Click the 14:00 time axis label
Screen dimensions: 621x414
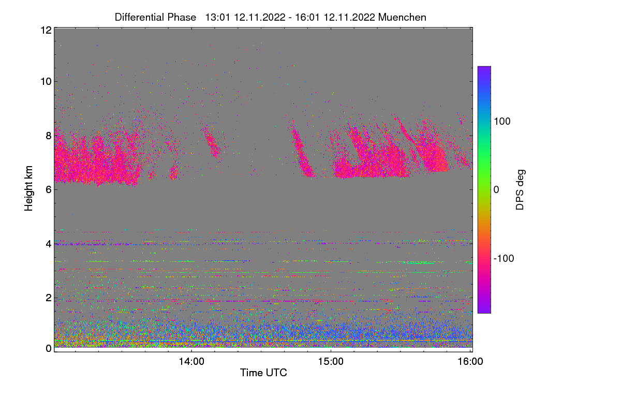pos(192,362)
